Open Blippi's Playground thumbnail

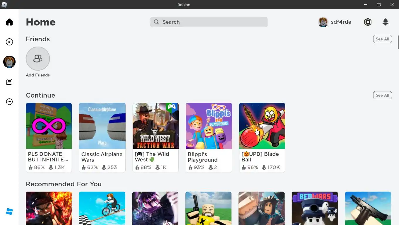[209, 126]
